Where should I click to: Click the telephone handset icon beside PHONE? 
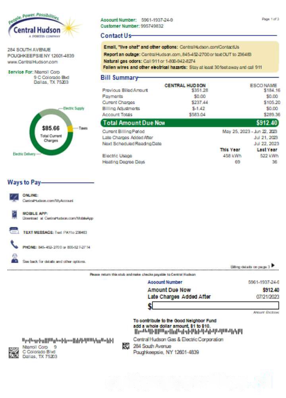pos(14,245)
